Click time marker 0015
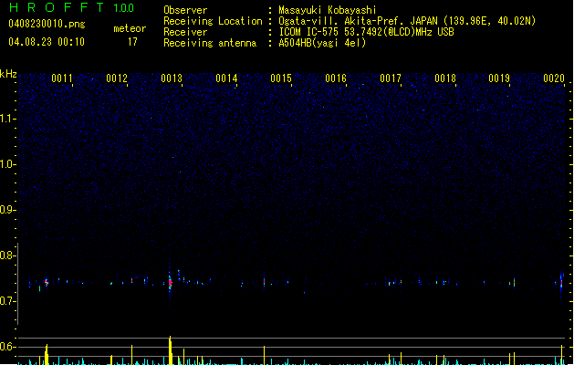 (x=281, y=78)
